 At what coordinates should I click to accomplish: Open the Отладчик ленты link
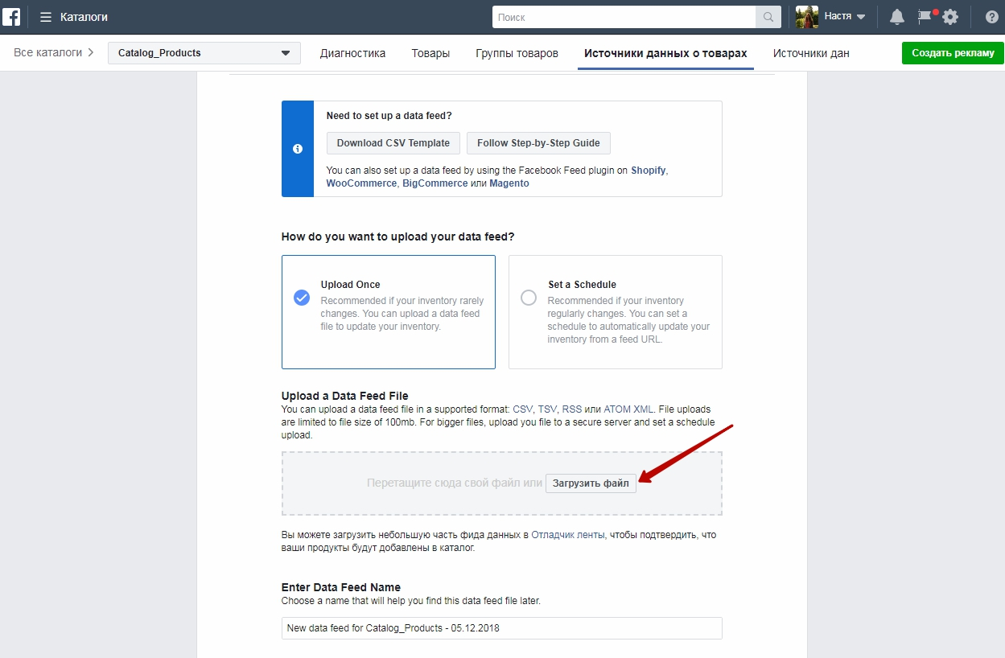click(568, 535)
